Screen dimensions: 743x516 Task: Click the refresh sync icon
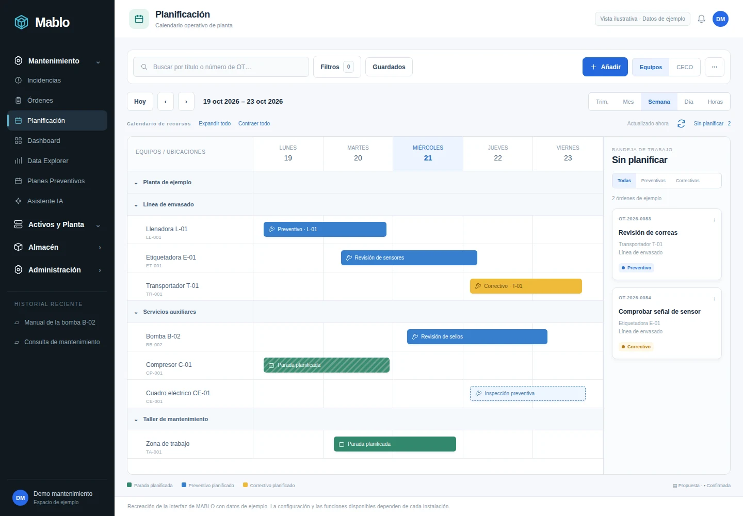coord(681,124)
